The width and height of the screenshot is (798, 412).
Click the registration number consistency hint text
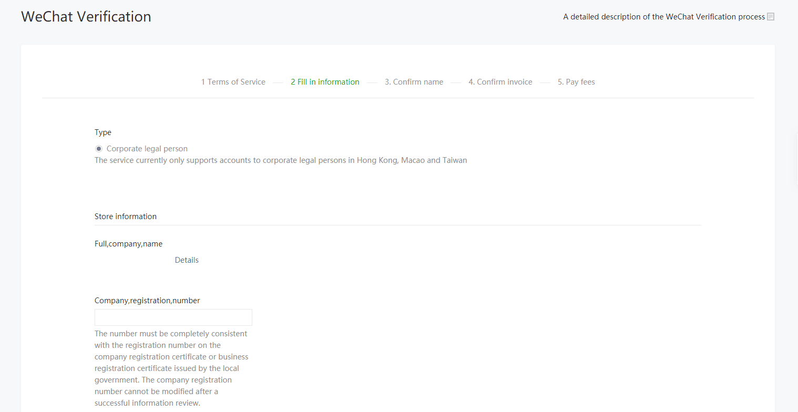[x=171, y=368]
